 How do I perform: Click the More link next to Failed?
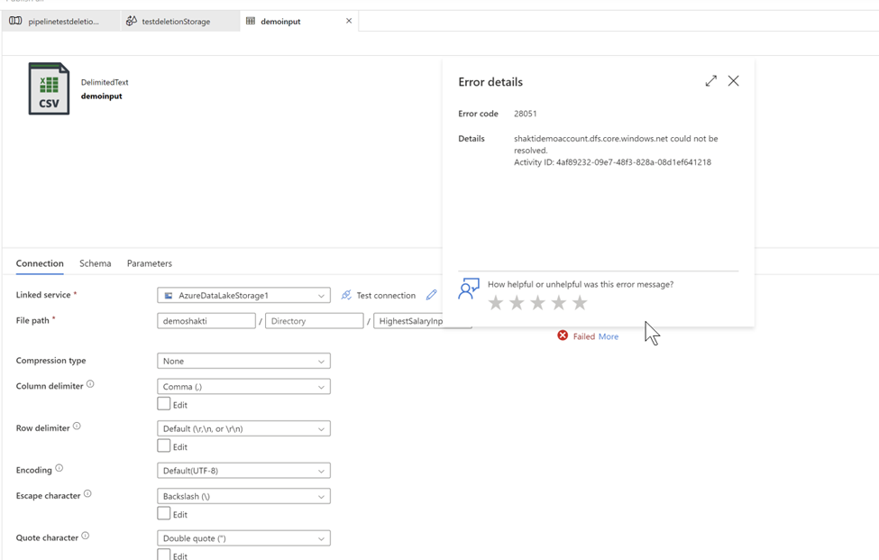click(608, 335)
